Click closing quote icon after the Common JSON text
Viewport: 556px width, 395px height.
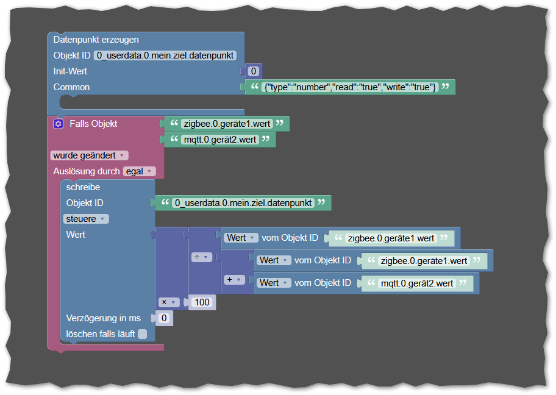(x=446, y=87)
